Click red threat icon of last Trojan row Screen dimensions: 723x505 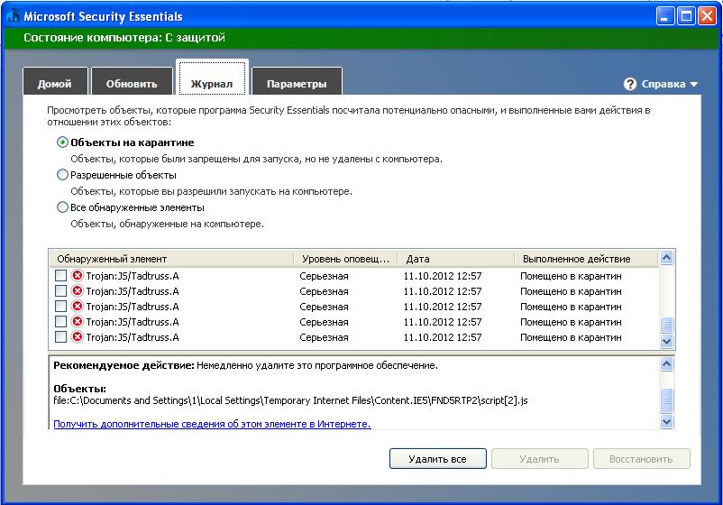pos(78,337)
